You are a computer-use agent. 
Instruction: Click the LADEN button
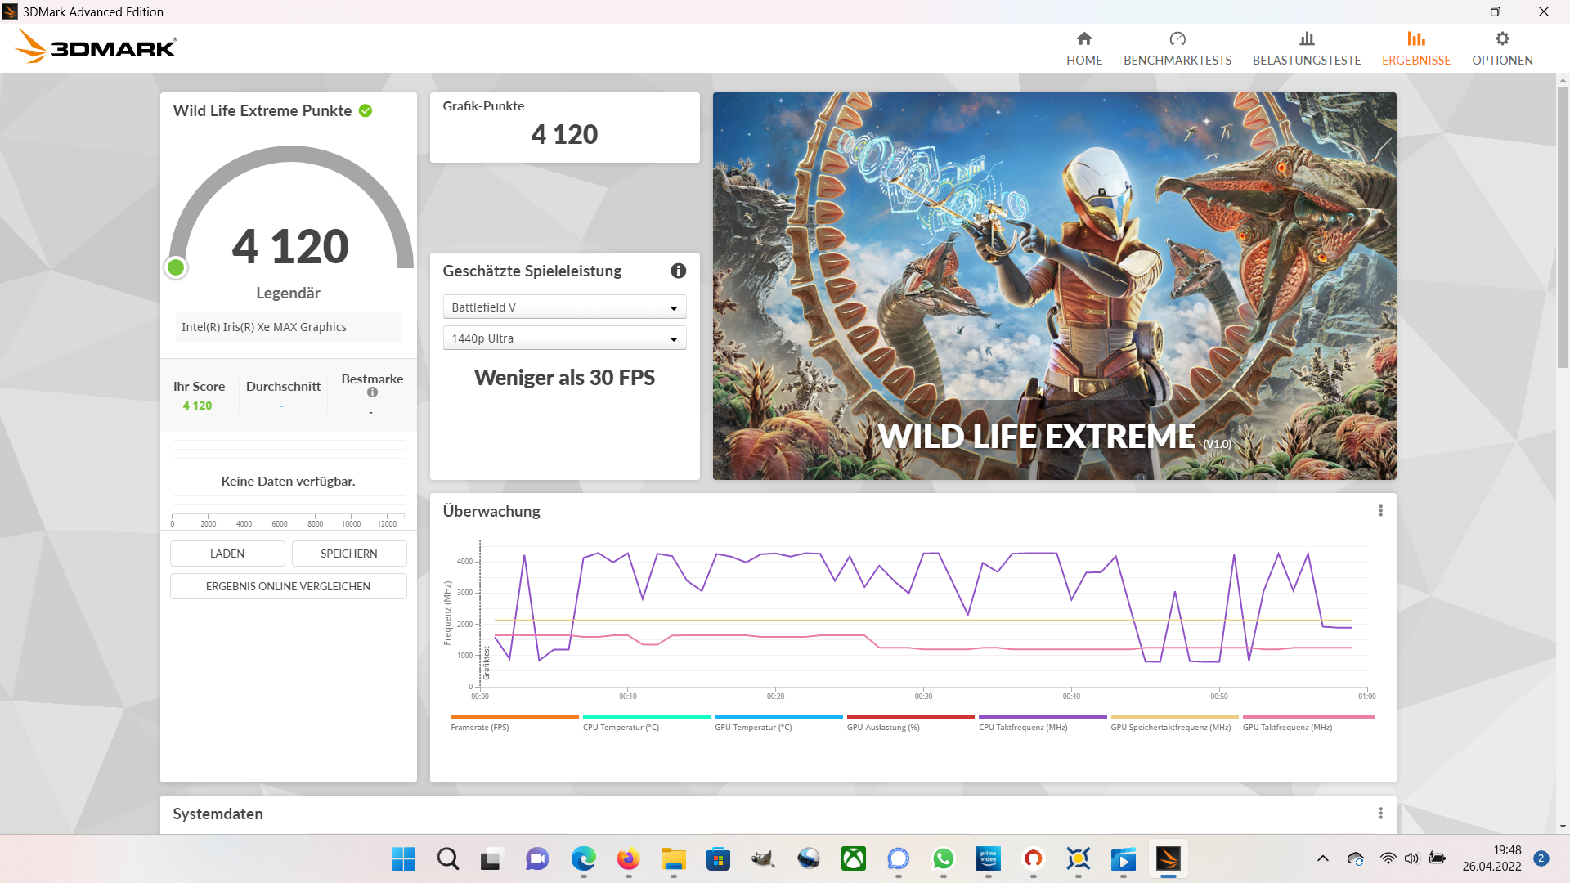[x=227, y=554]
